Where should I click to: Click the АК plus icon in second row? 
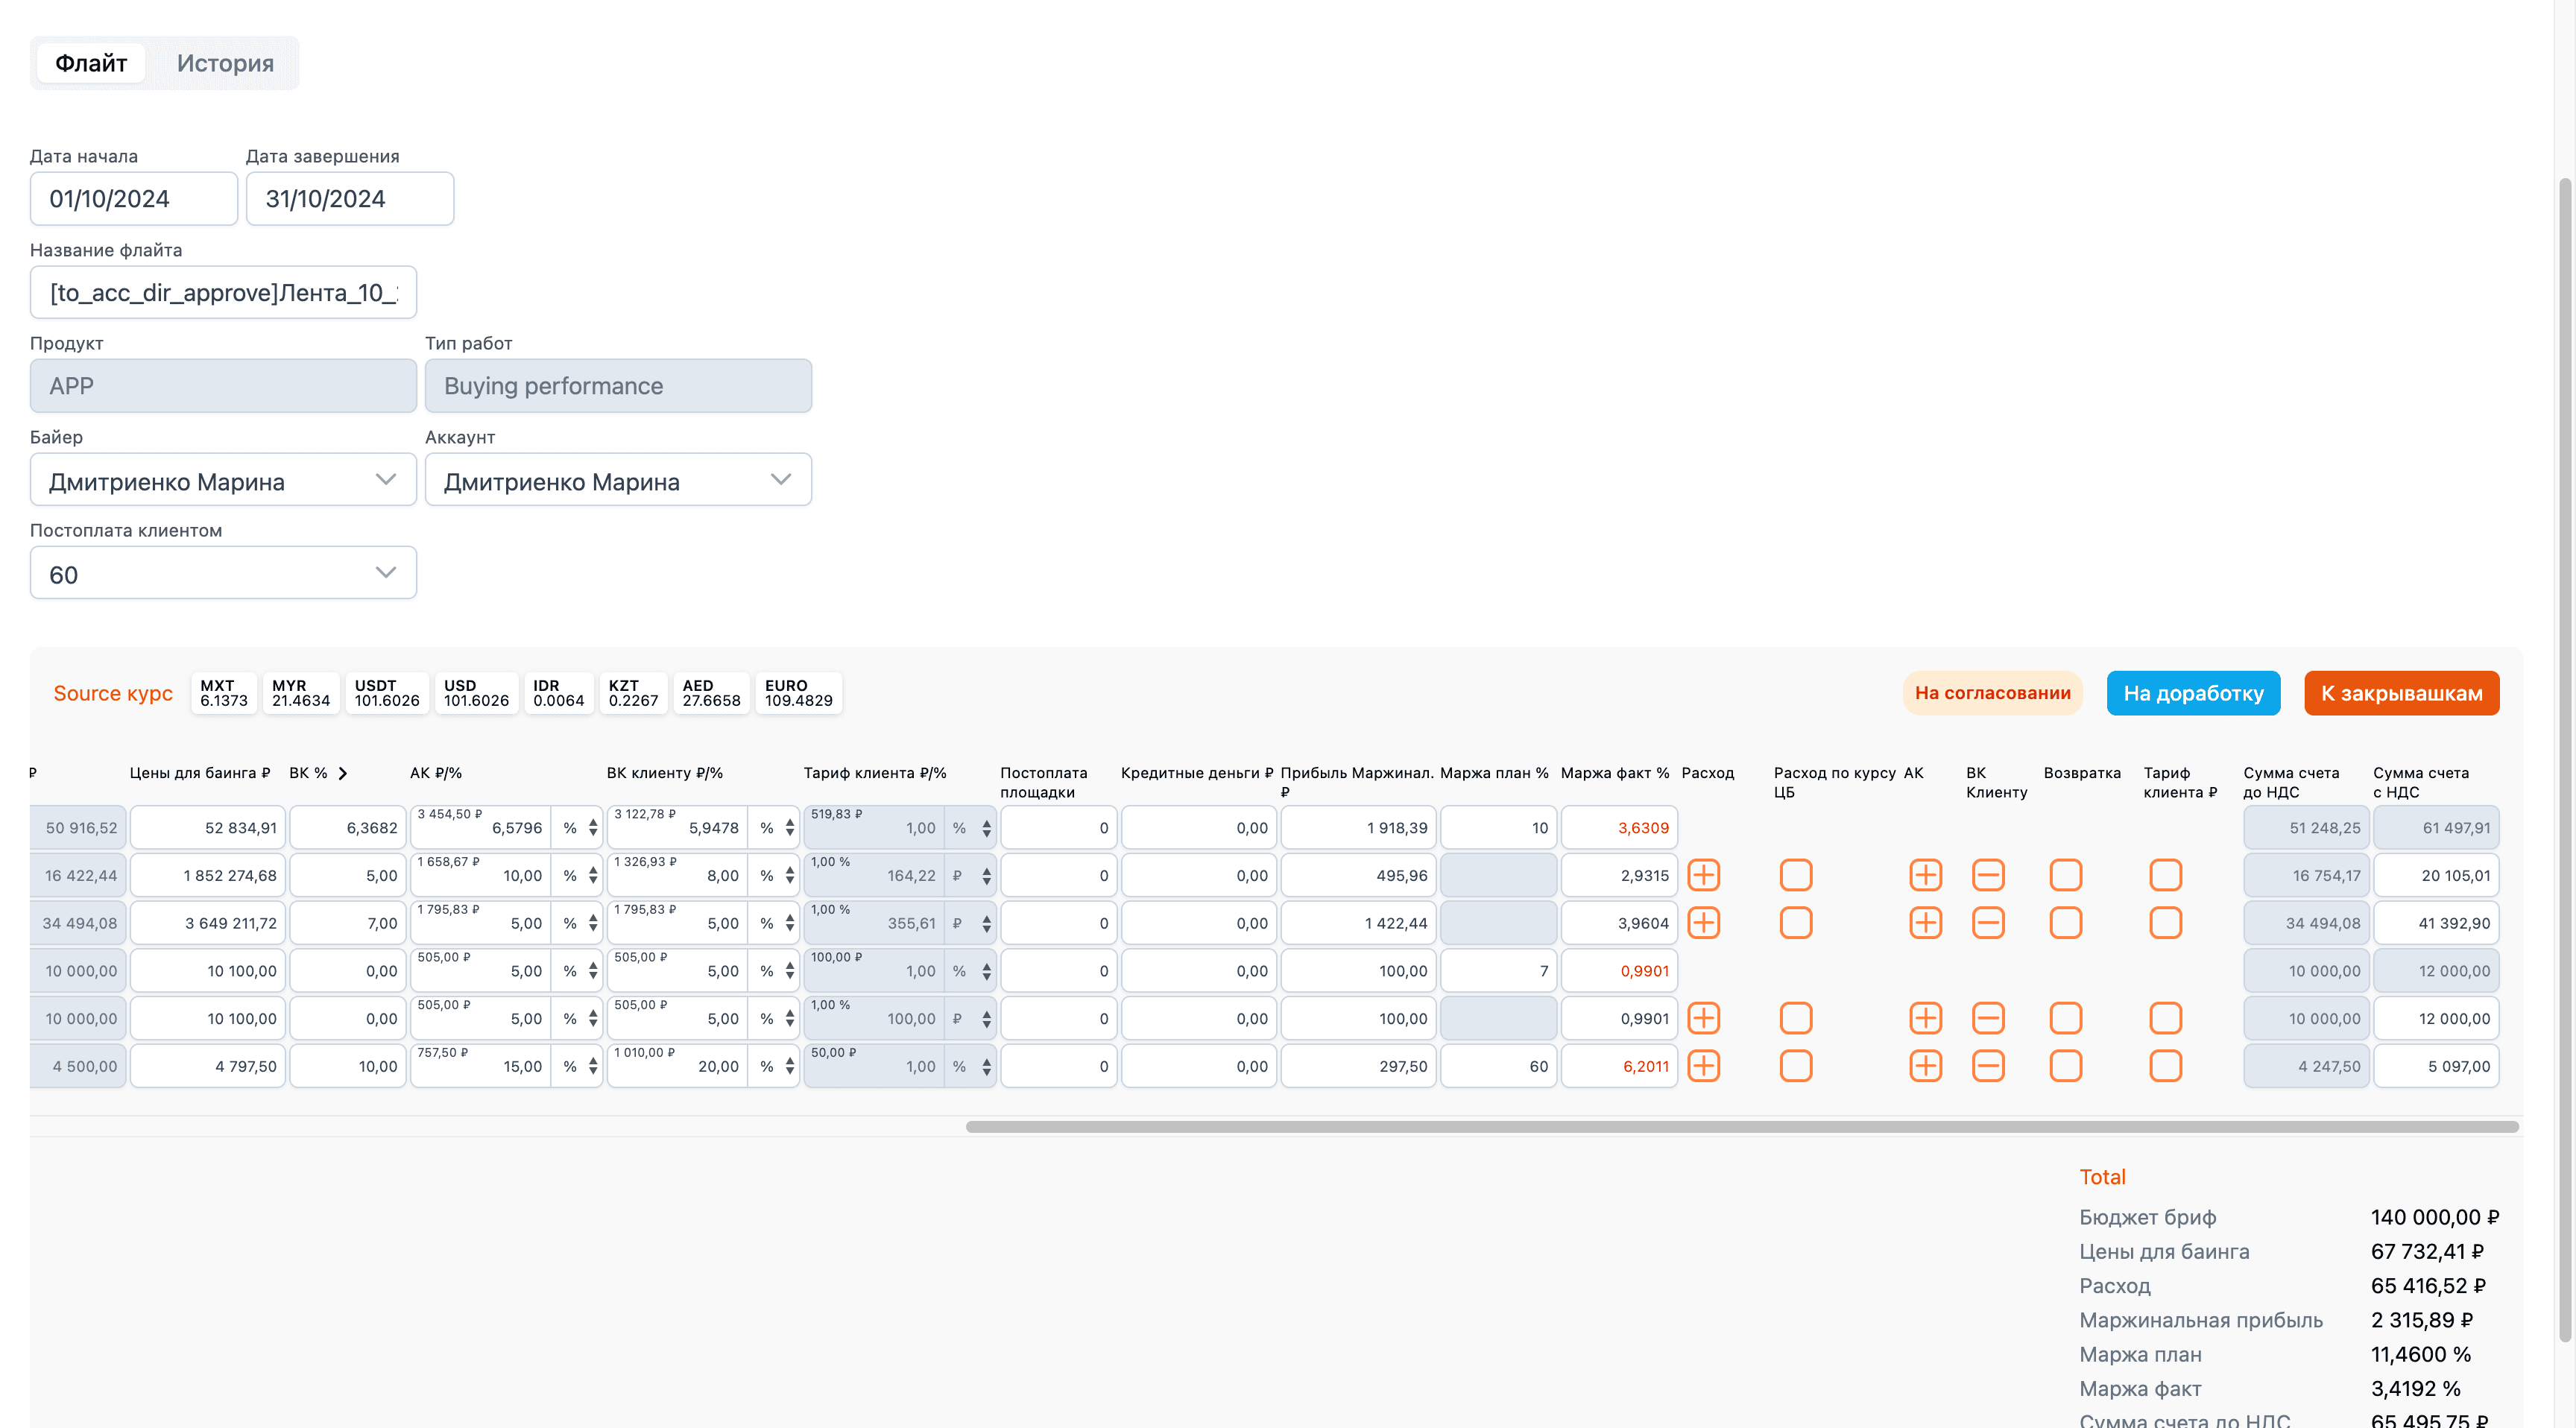[x=1925, y=875]
